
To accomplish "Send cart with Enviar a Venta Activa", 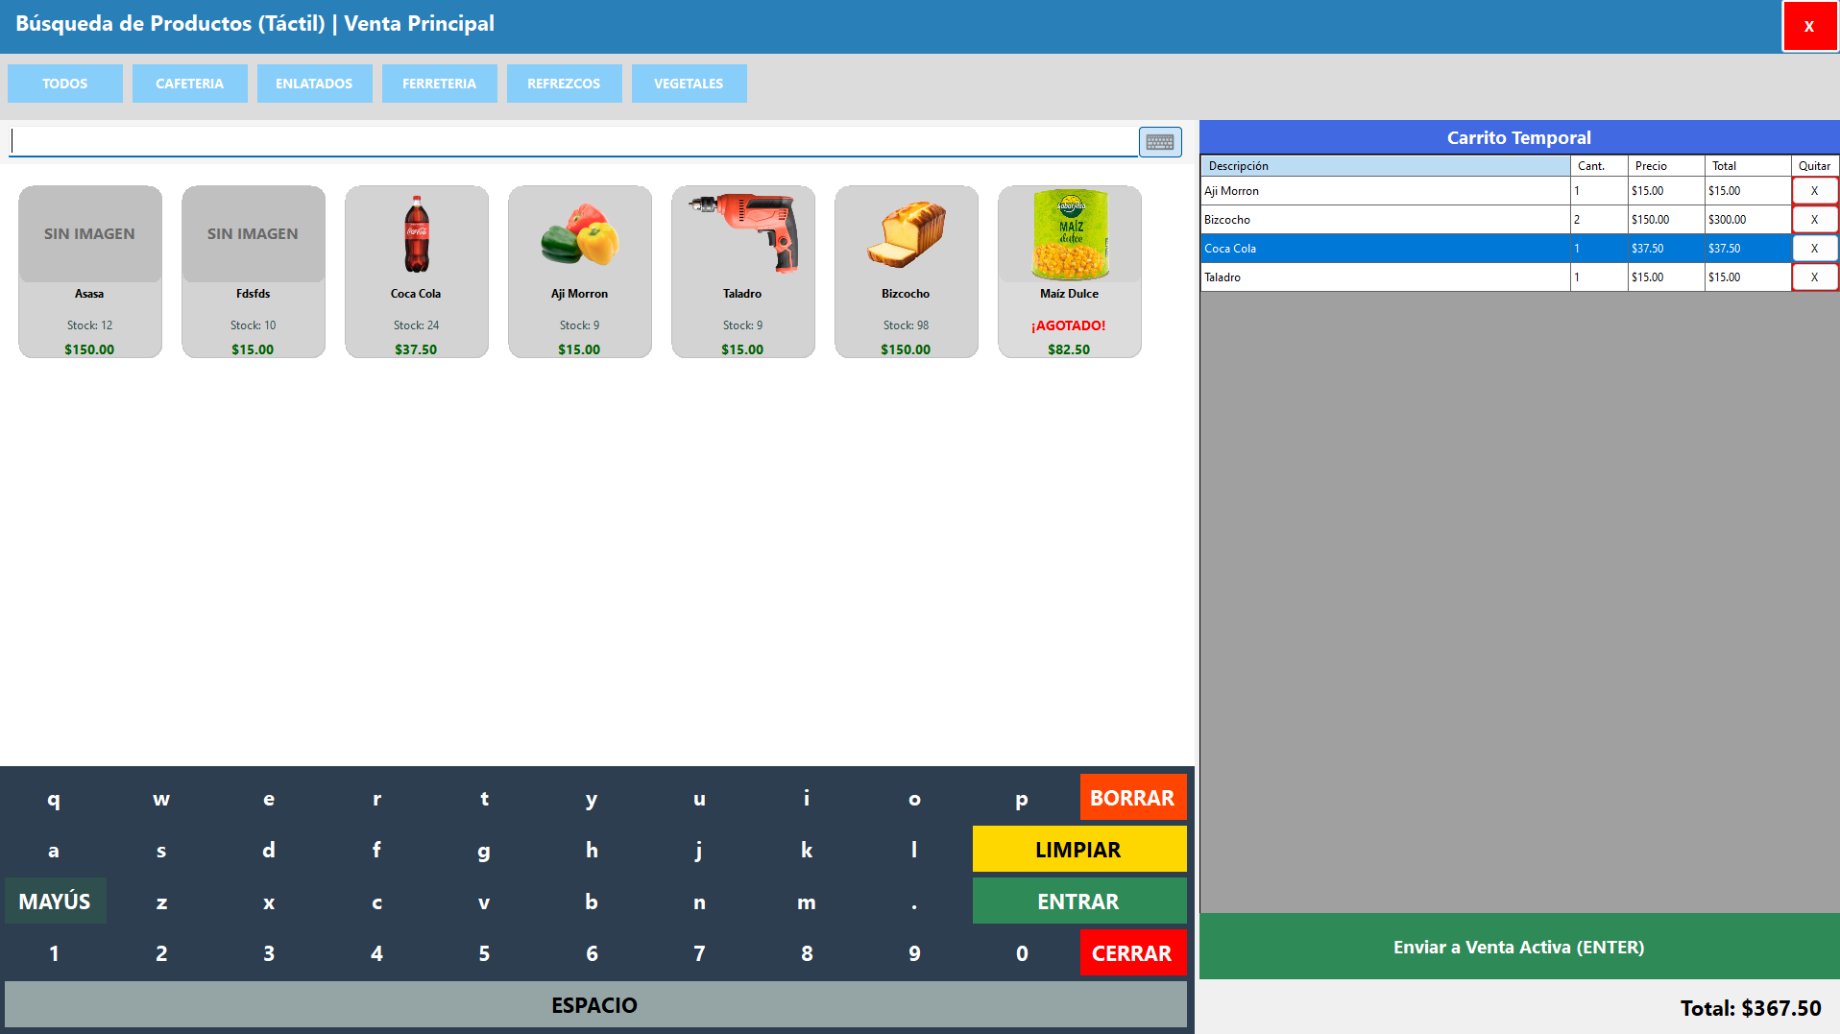I will point(1519,947).
